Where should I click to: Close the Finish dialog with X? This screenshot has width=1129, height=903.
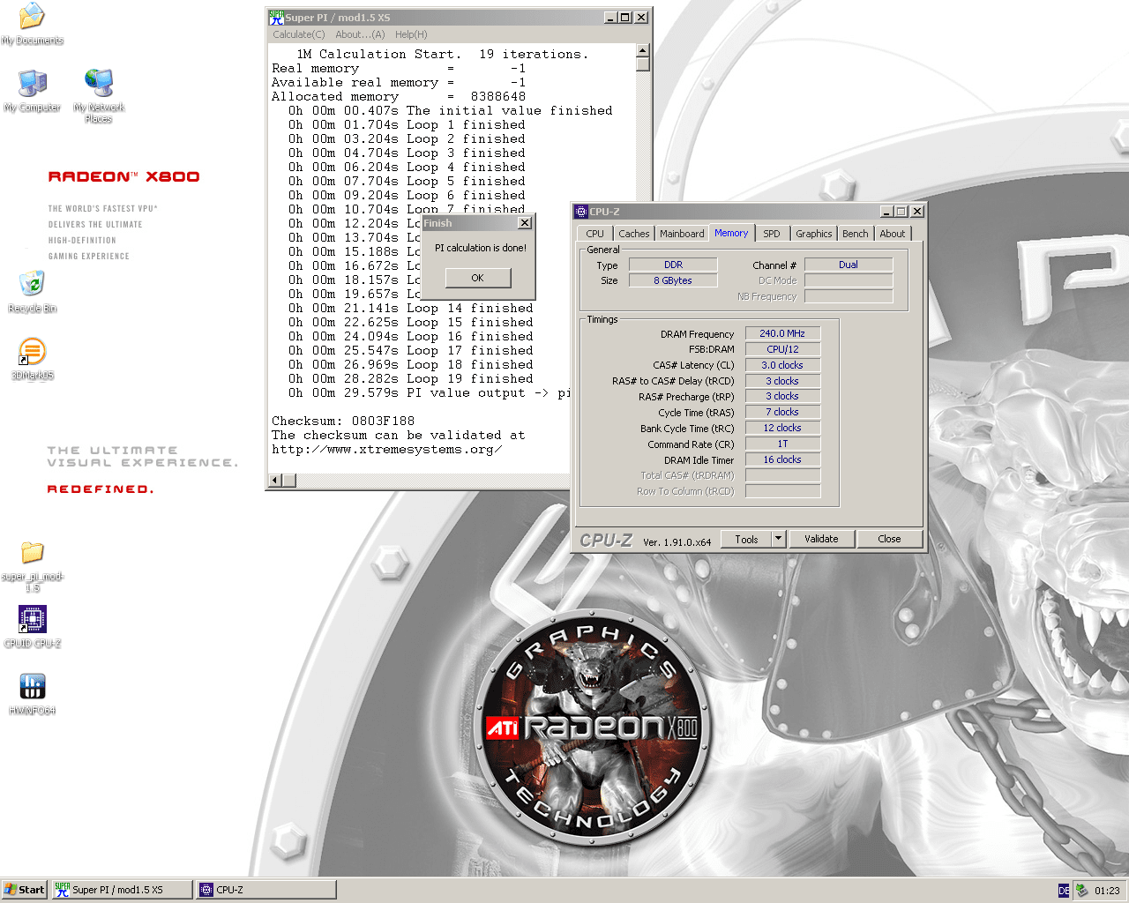525,223
